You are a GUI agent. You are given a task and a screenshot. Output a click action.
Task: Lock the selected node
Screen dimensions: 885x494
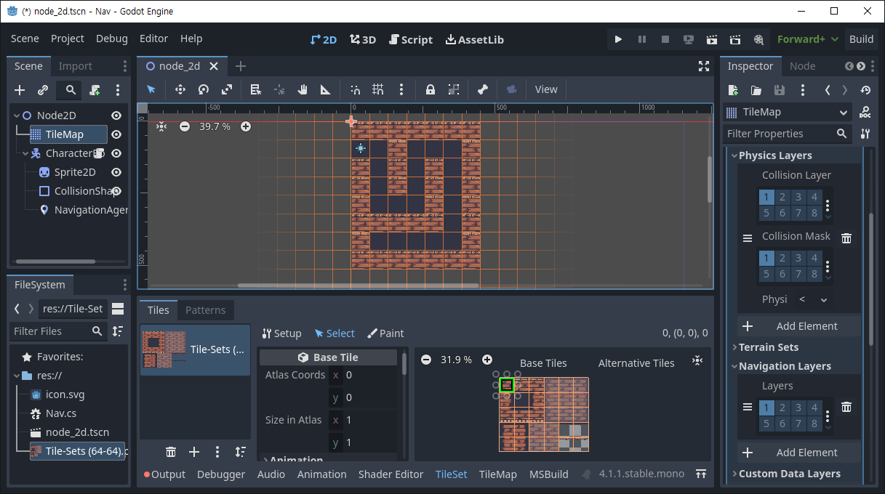click(x=431, y=89)
